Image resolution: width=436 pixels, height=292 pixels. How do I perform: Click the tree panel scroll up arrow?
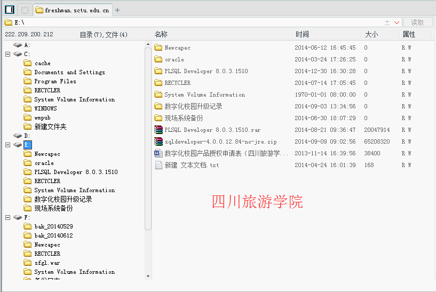pos(148,44)
